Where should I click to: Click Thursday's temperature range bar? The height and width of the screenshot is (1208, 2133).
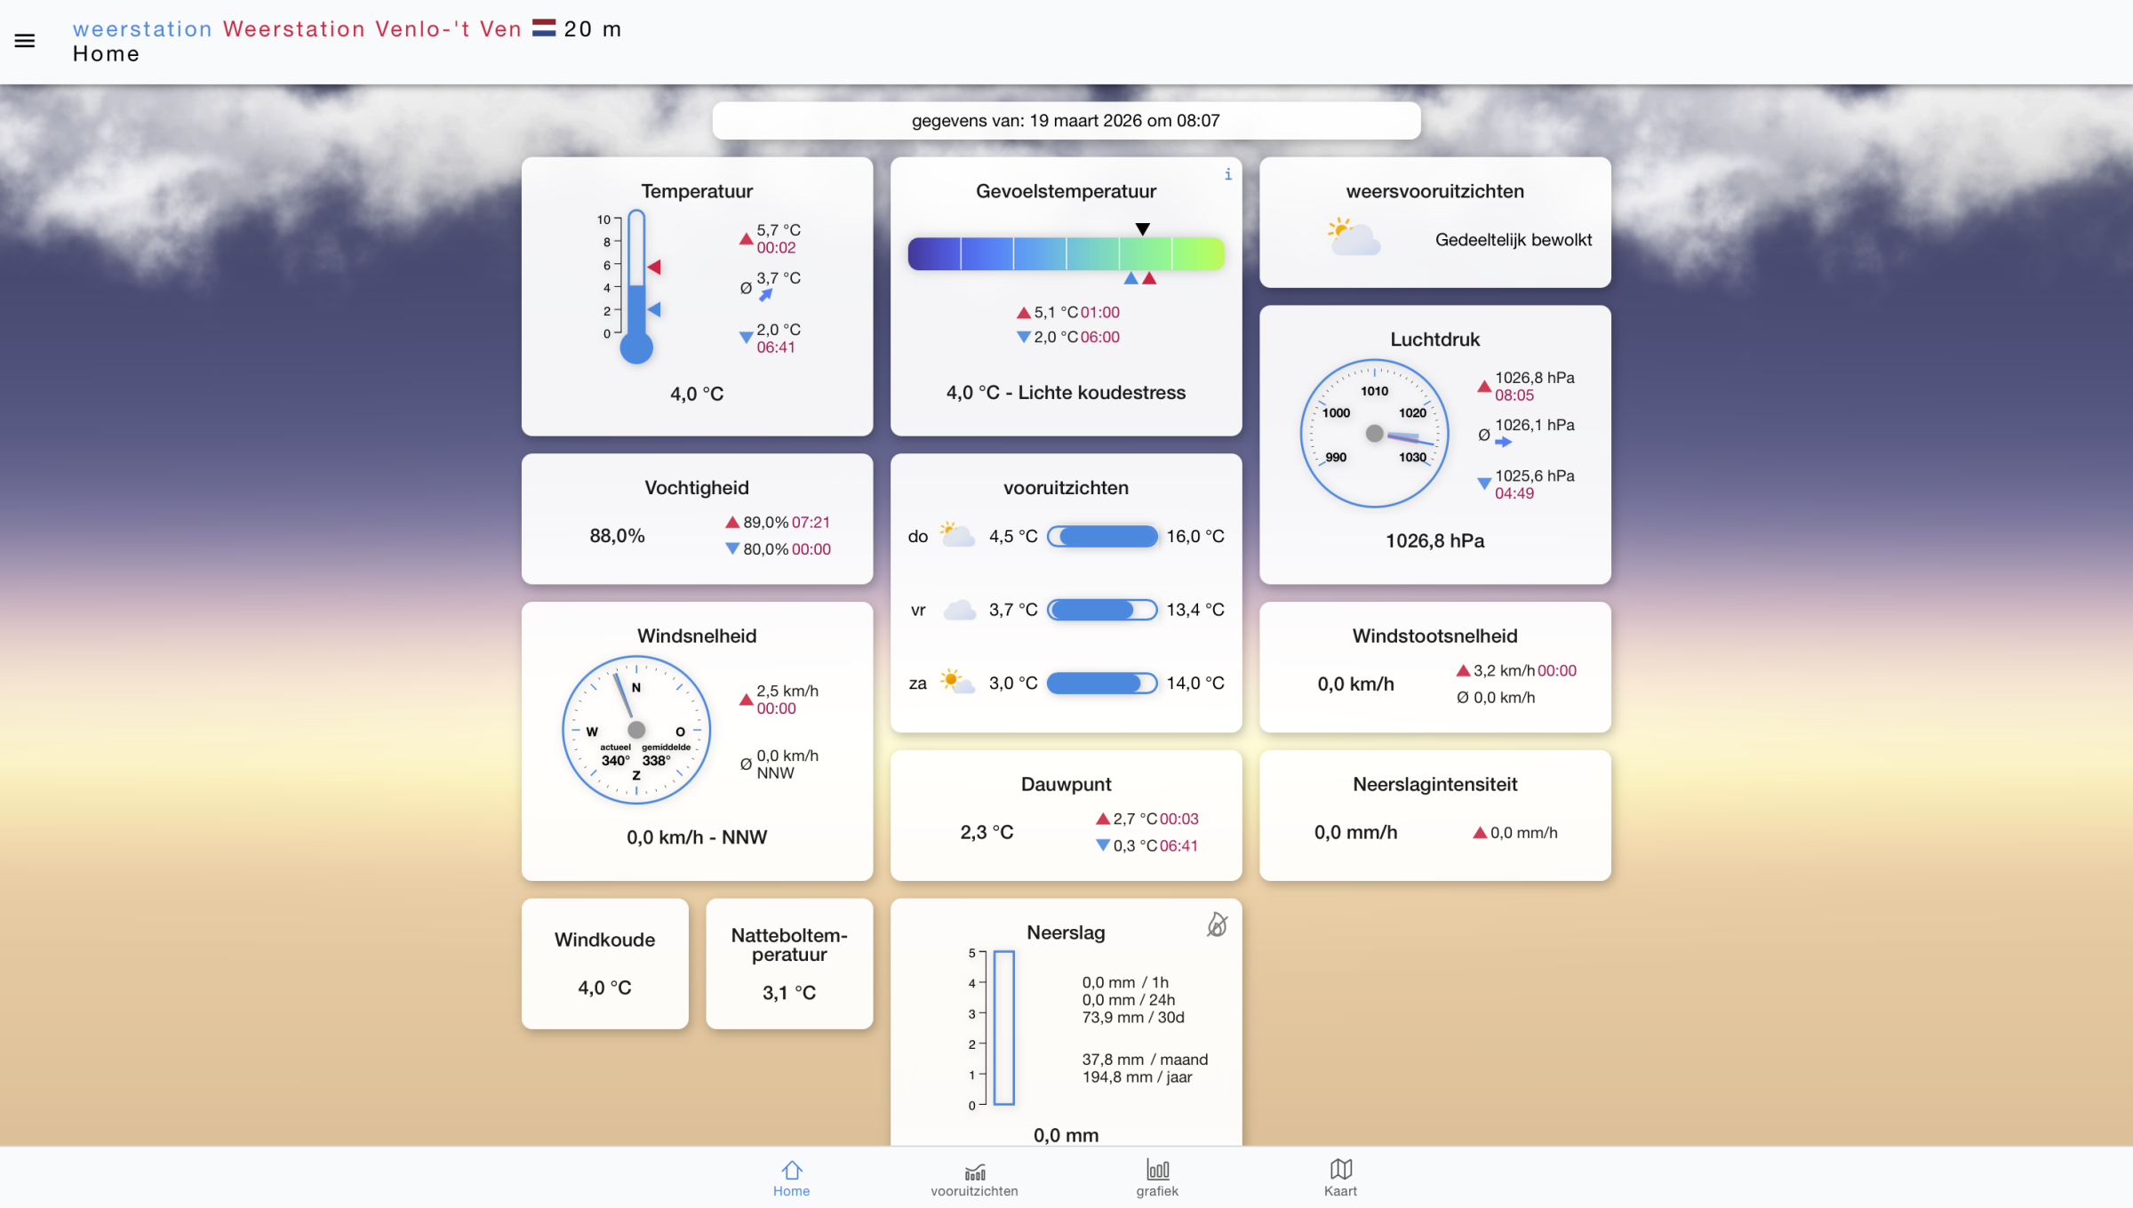1102,537
